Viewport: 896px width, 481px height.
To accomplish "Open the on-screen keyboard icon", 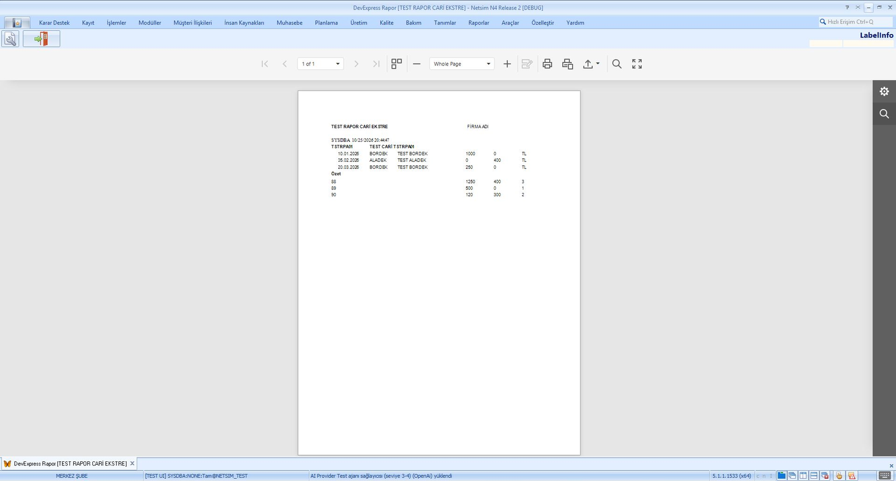I will pos(885,475).
